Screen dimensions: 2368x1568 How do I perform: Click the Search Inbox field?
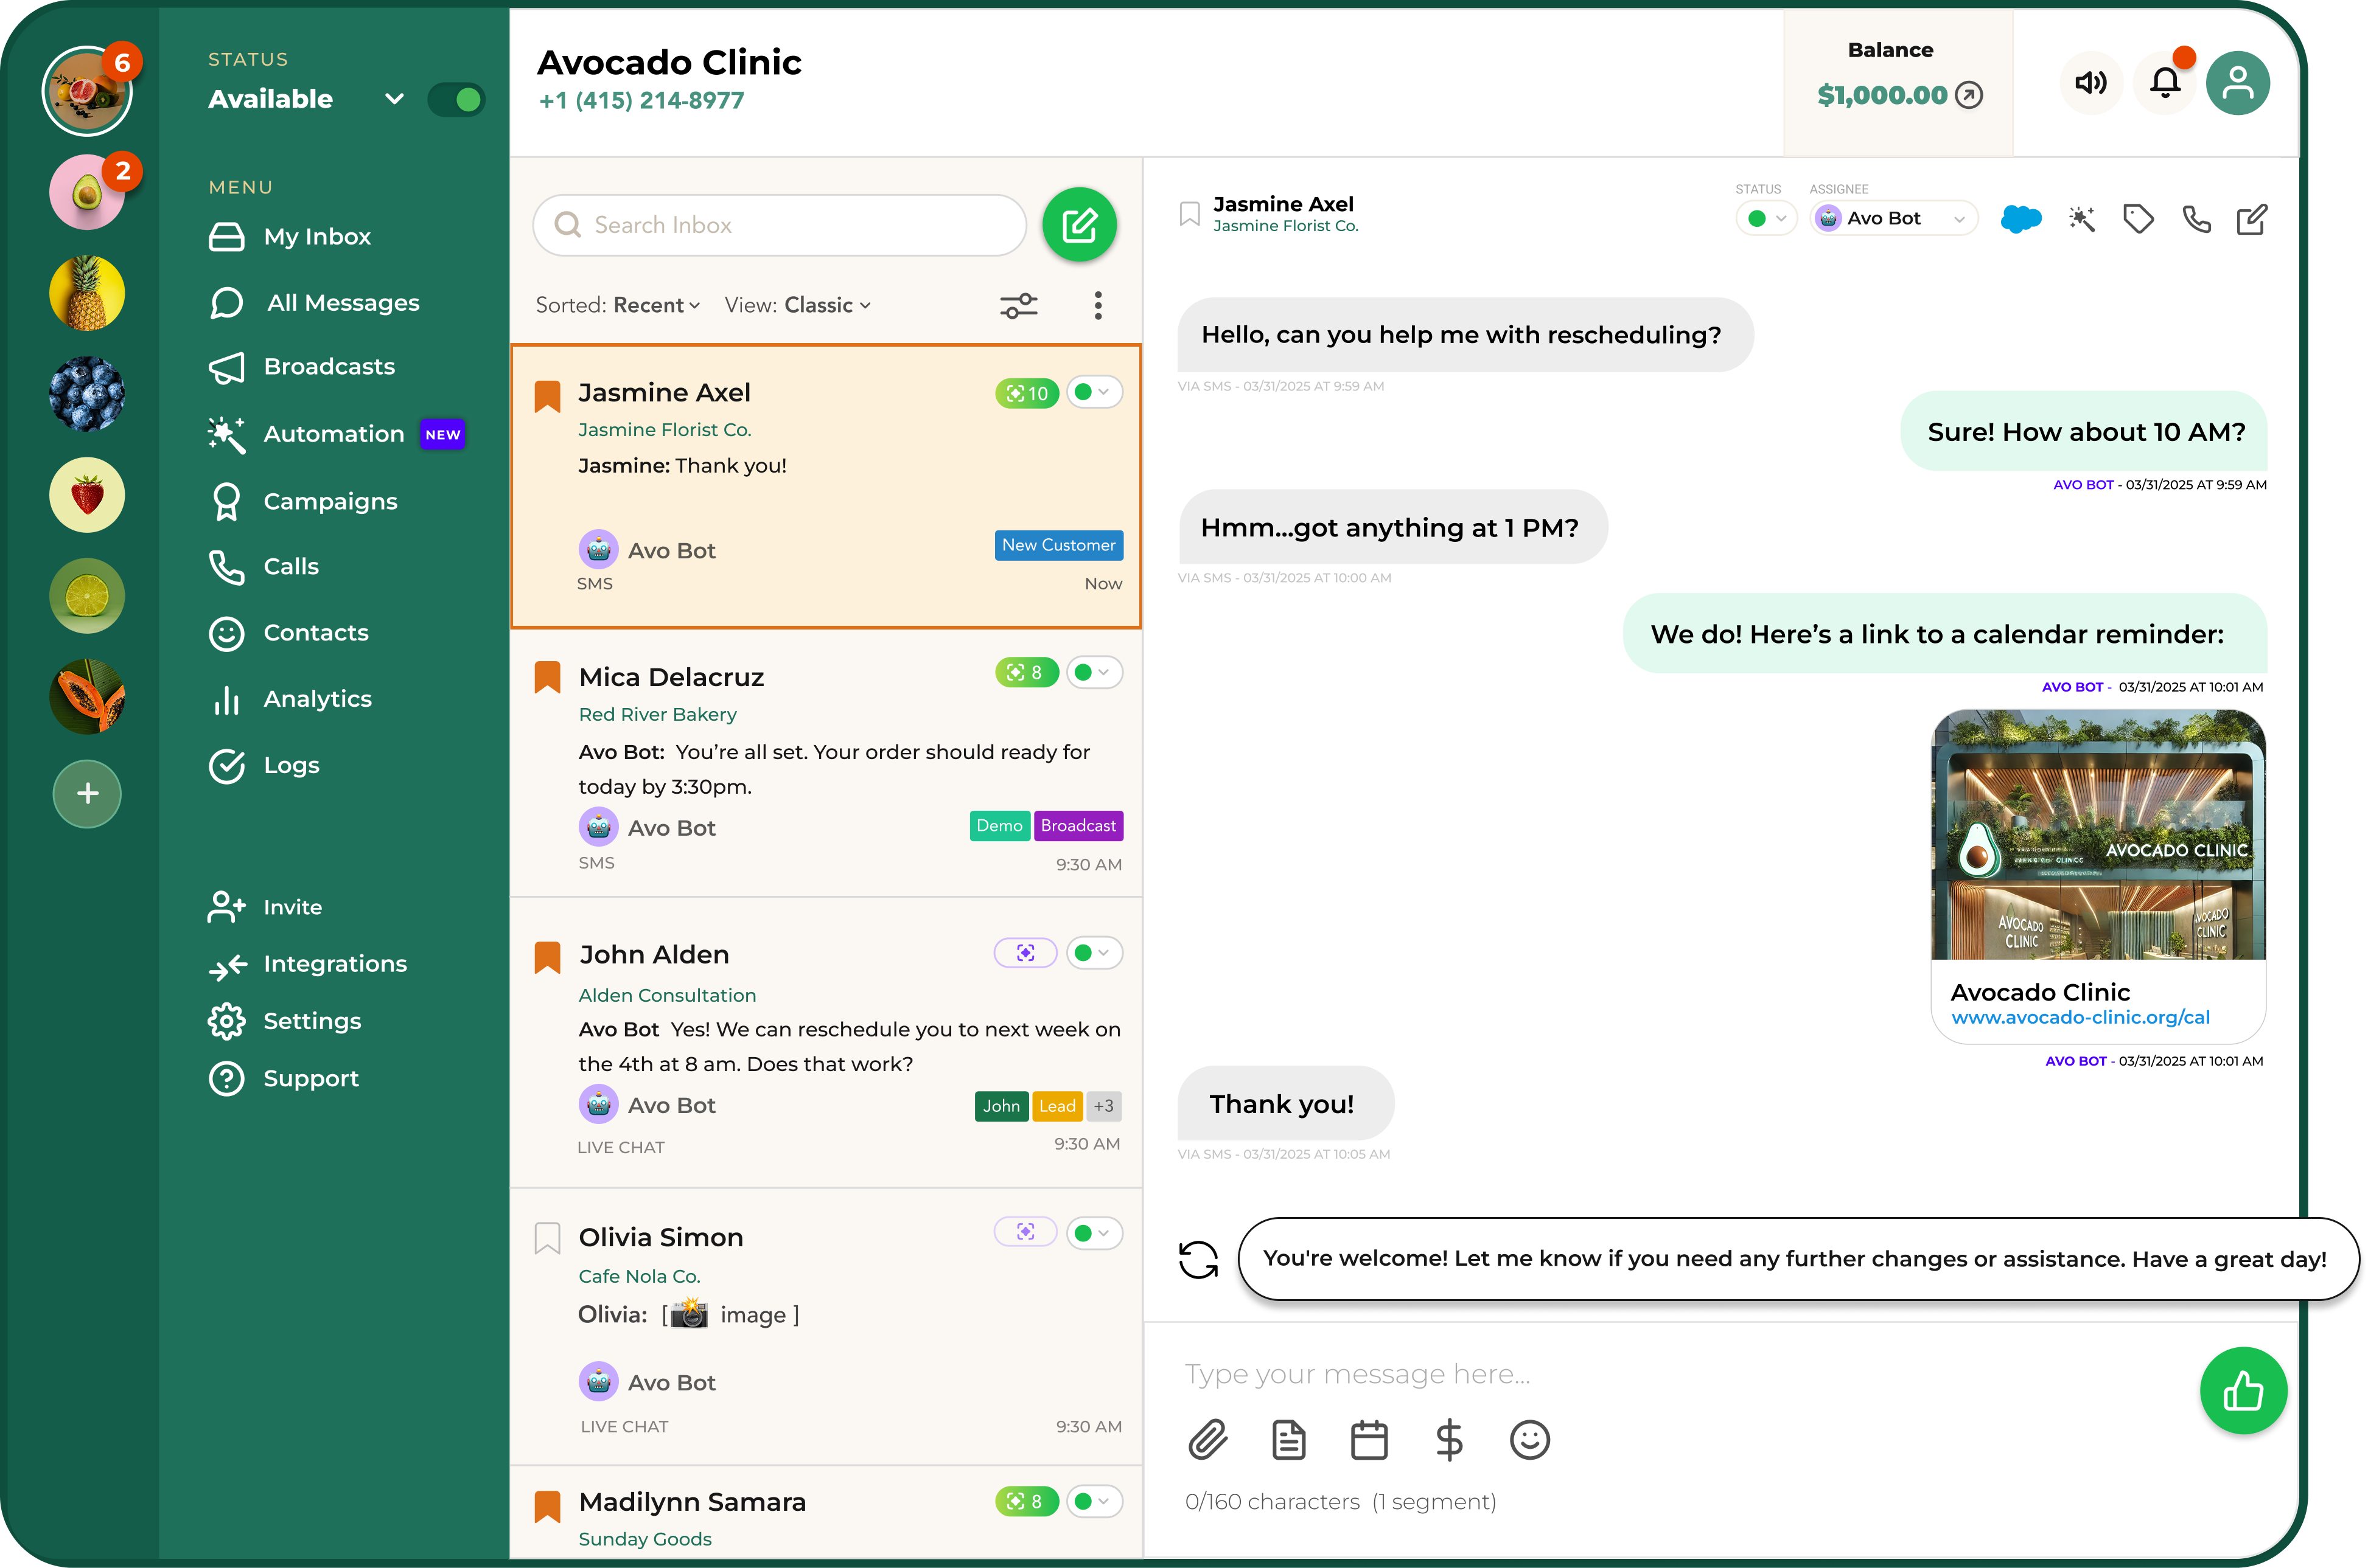click(x=780, y=225)
